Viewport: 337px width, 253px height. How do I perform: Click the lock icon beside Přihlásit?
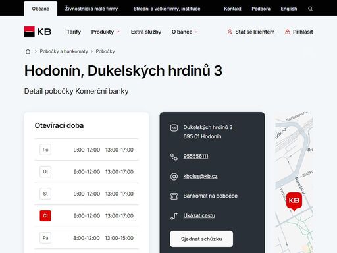288,32
